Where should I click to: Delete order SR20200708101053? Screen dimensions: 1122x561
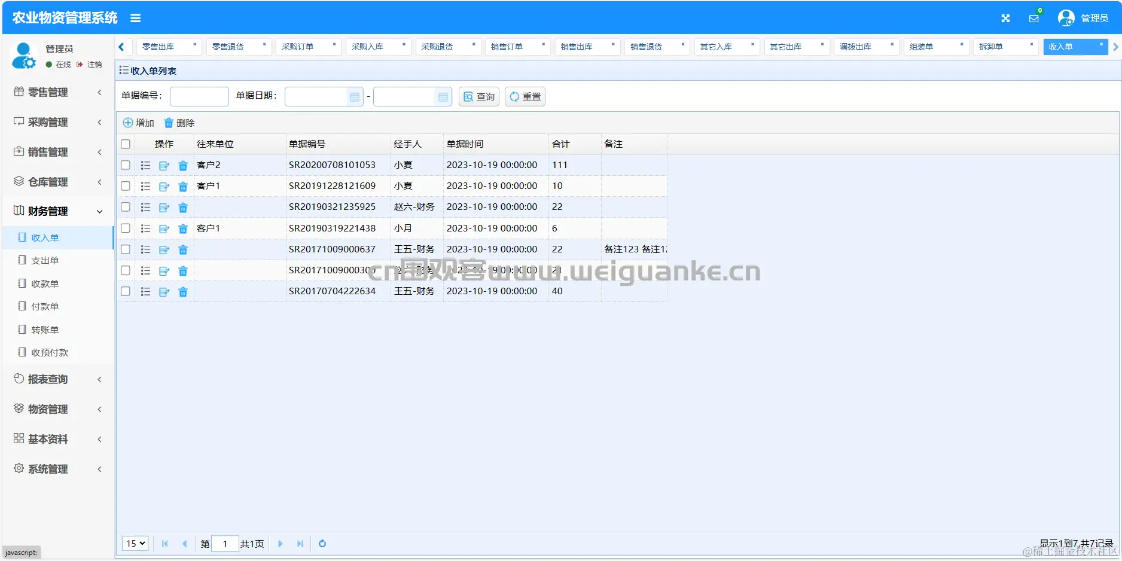183,166
